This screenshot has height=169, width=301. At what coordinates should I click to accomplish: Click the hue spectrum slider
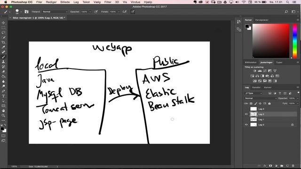[x=295, y=41]
